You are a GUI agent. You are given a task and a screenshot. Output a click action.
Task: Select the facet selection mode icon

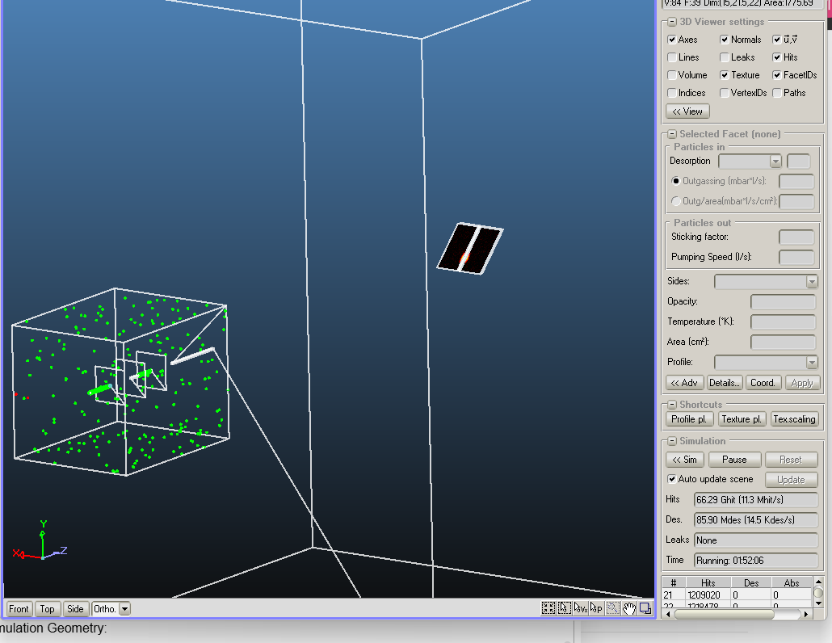[565, 608]
